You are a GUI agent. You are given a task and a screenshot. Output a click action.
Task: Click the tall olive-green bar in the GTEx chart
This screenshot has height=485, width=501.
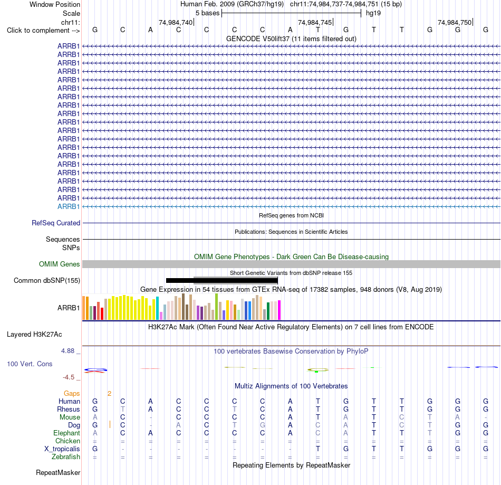(x=216, y=307)
